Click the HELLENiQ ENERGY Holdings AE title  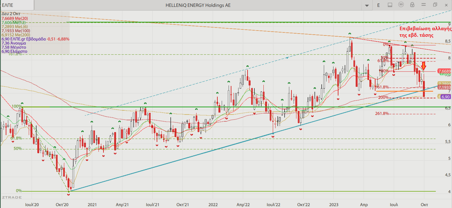coord(198,5)
